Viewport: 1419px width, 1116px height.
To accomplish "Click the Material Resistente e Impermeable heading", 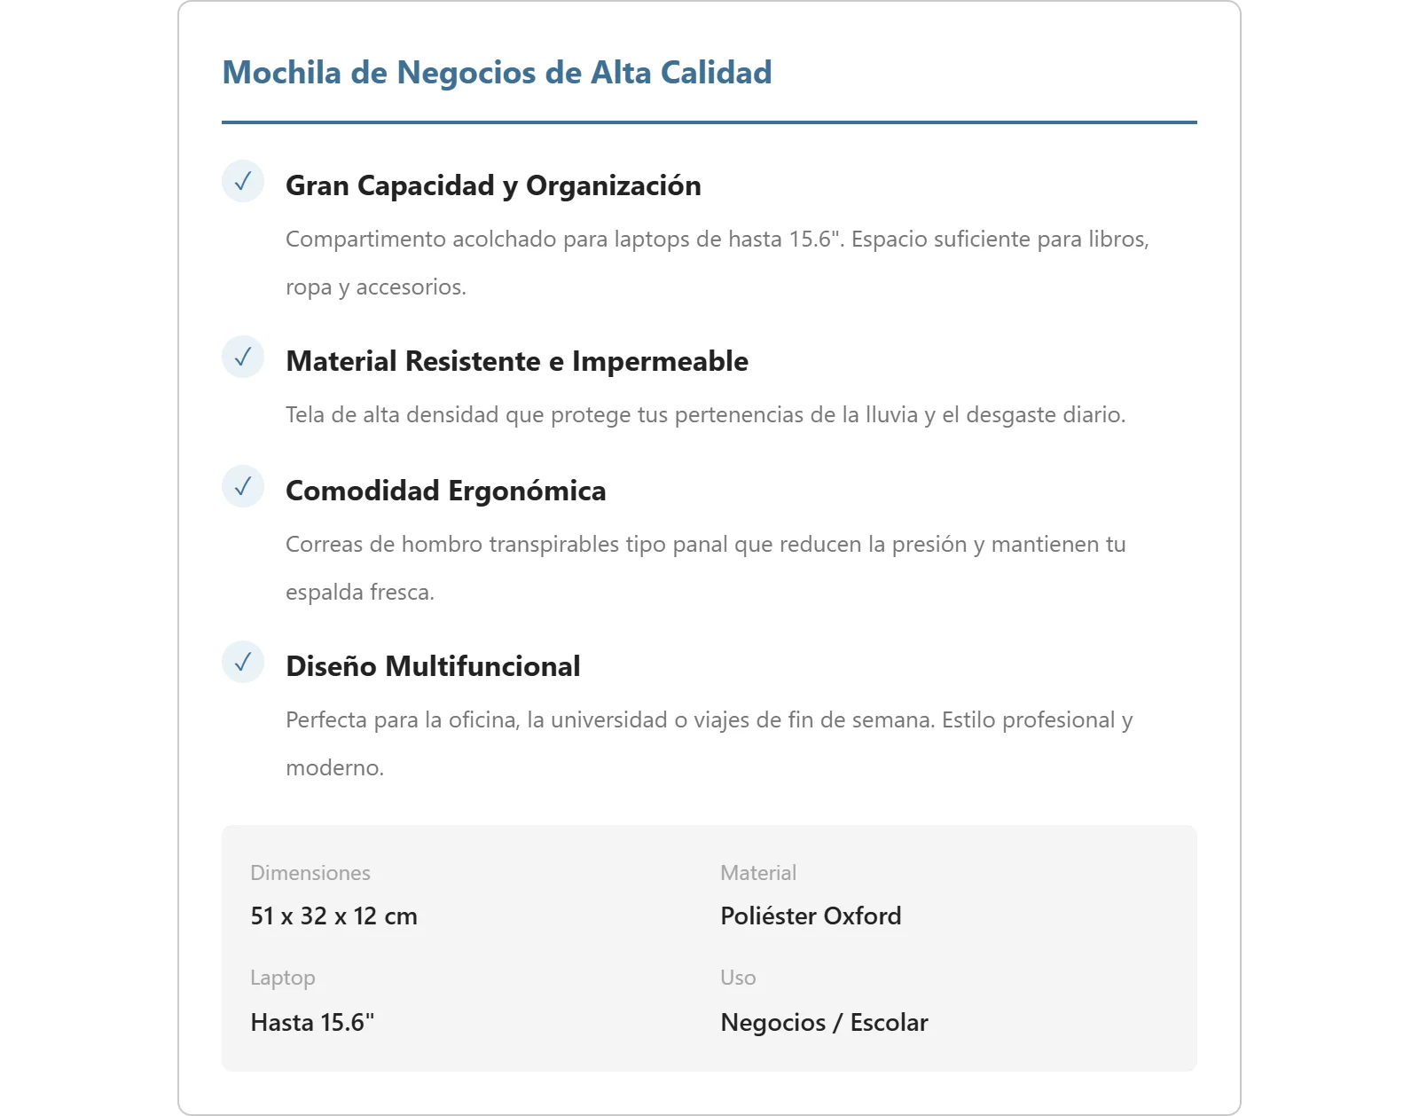I will [x=517, y=361].
